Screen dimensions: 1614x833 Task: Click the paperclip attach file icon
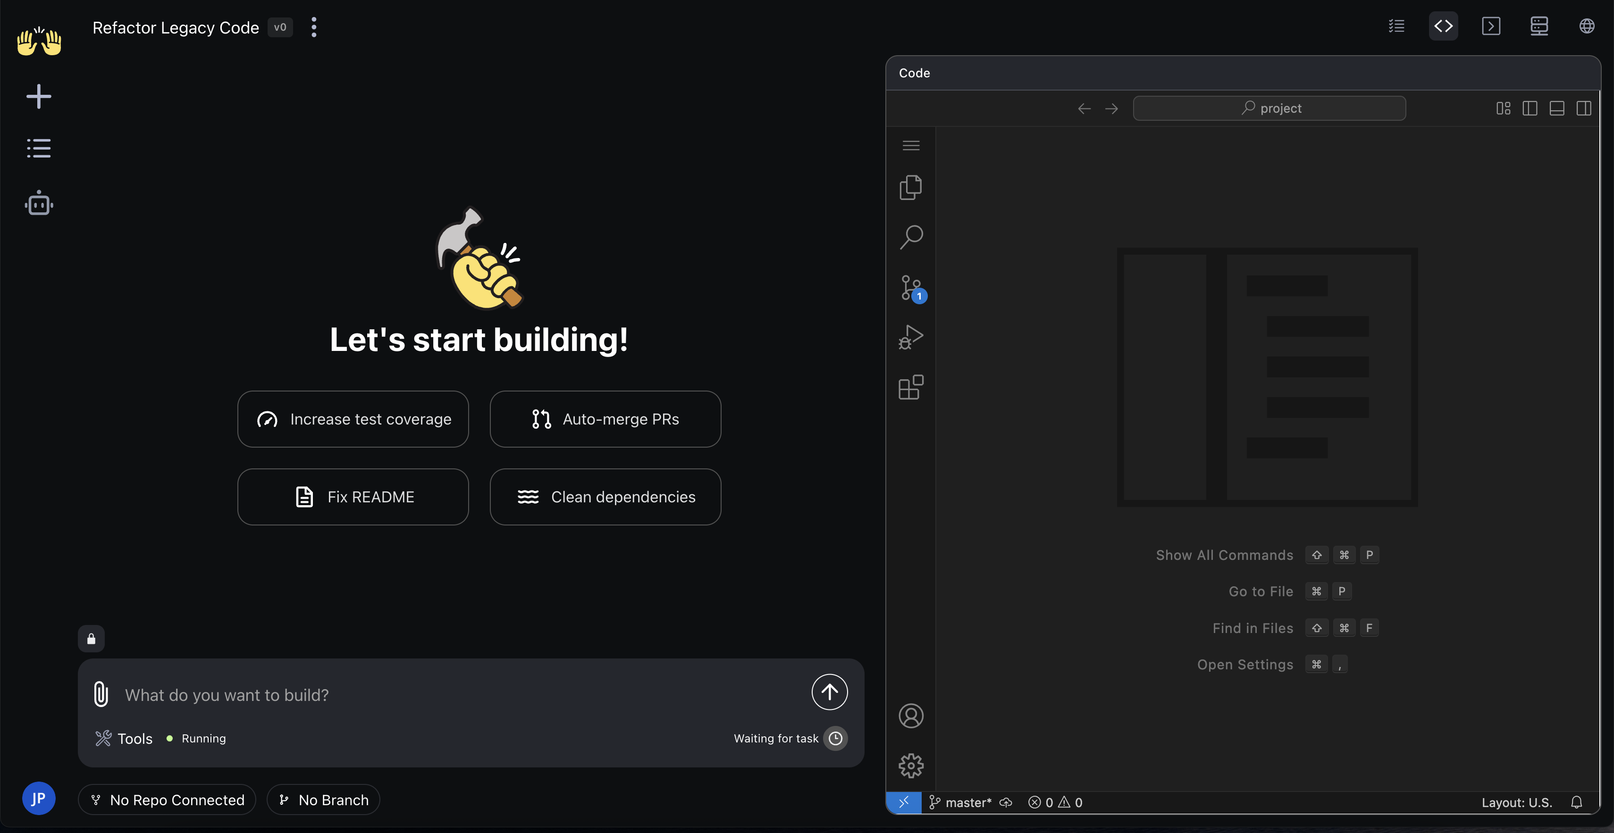tap(101, 694)
